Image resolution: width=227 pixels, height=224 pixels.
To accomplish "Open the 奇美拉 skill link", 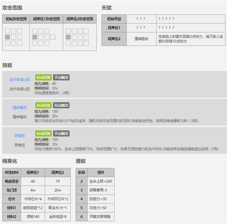I will (x=20, y=136).
